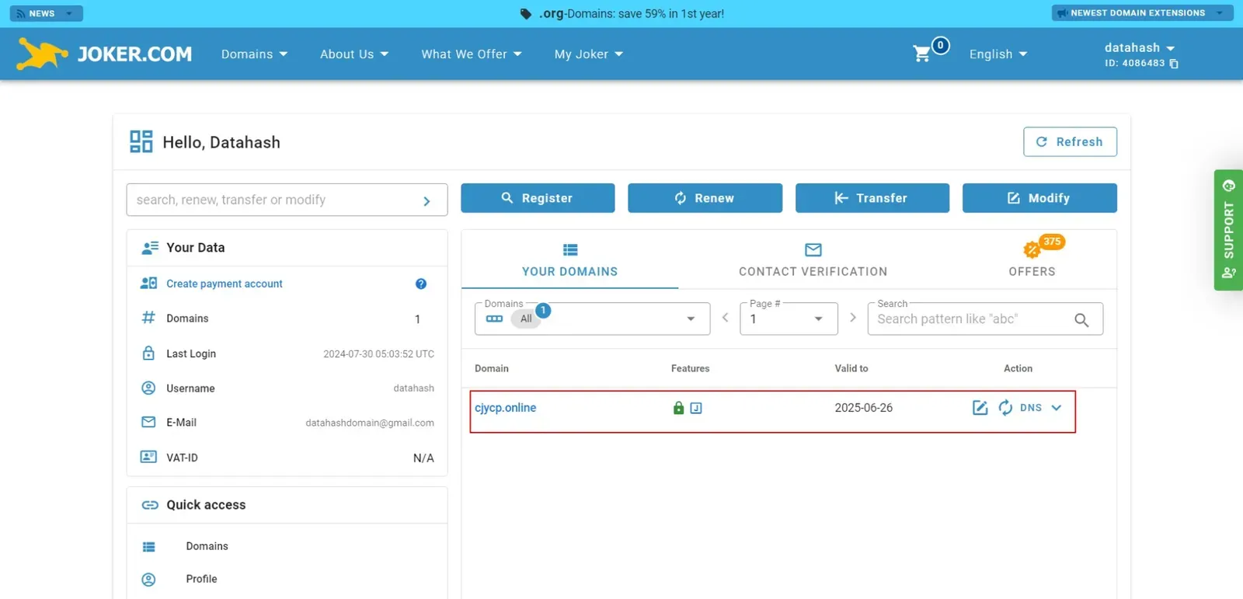Focus the search, renew, transfer or modify field
Image resolution: width=1243 pixels, height=599 pixels.
(x=287, y=200)
